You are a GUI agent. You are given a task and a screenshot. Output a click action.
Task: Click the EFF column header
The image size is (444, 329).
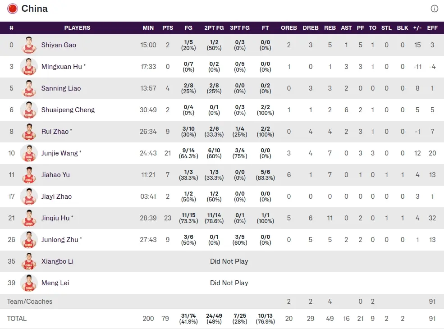coord(432,28)
